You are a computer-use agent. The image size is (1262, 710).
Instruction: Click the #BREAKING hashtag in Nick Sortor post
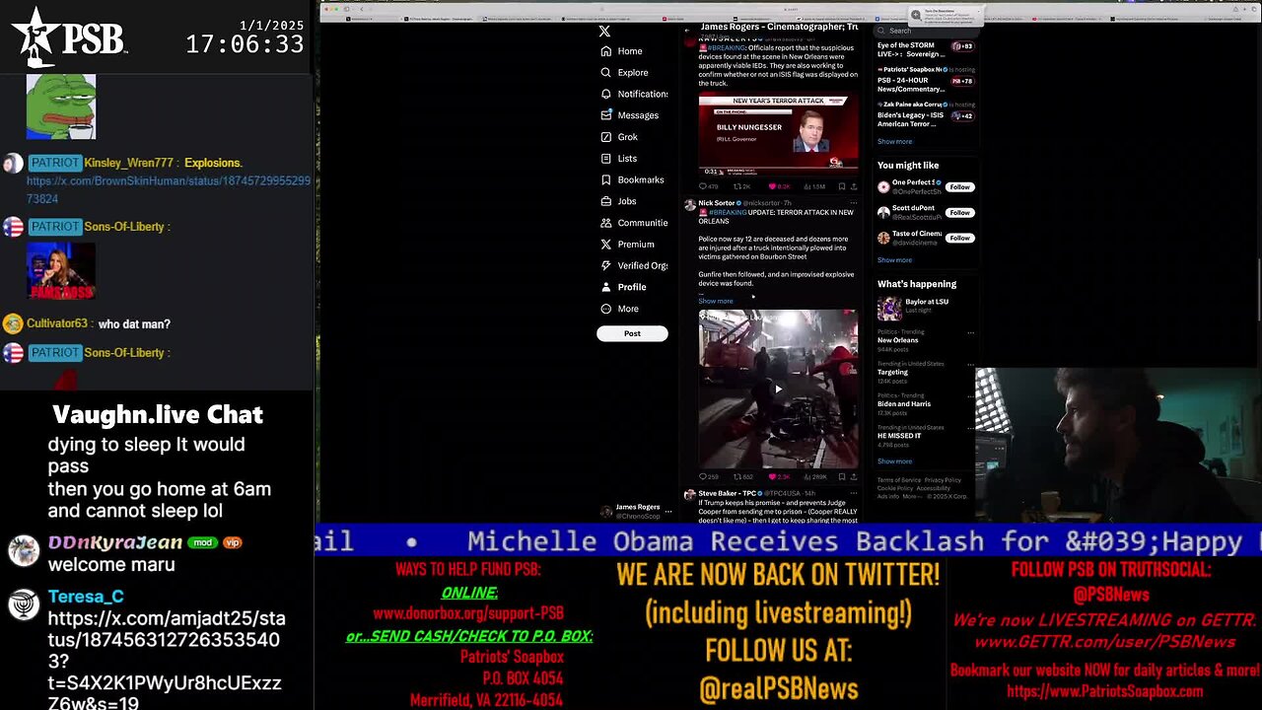click(x=728, y=213)
